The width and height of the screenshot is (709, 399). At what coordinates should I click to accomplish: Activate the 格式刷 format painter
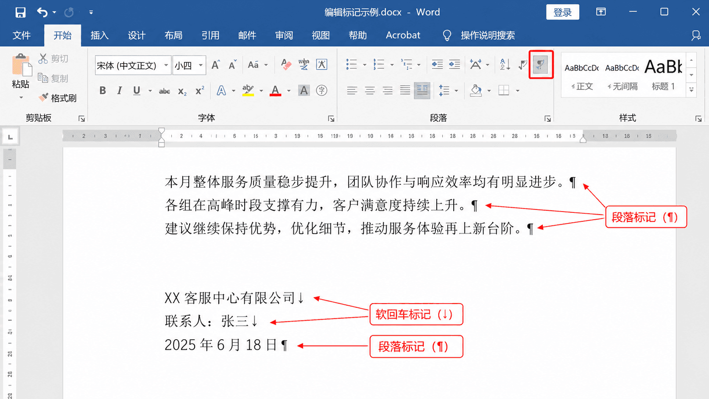[58, 98]
